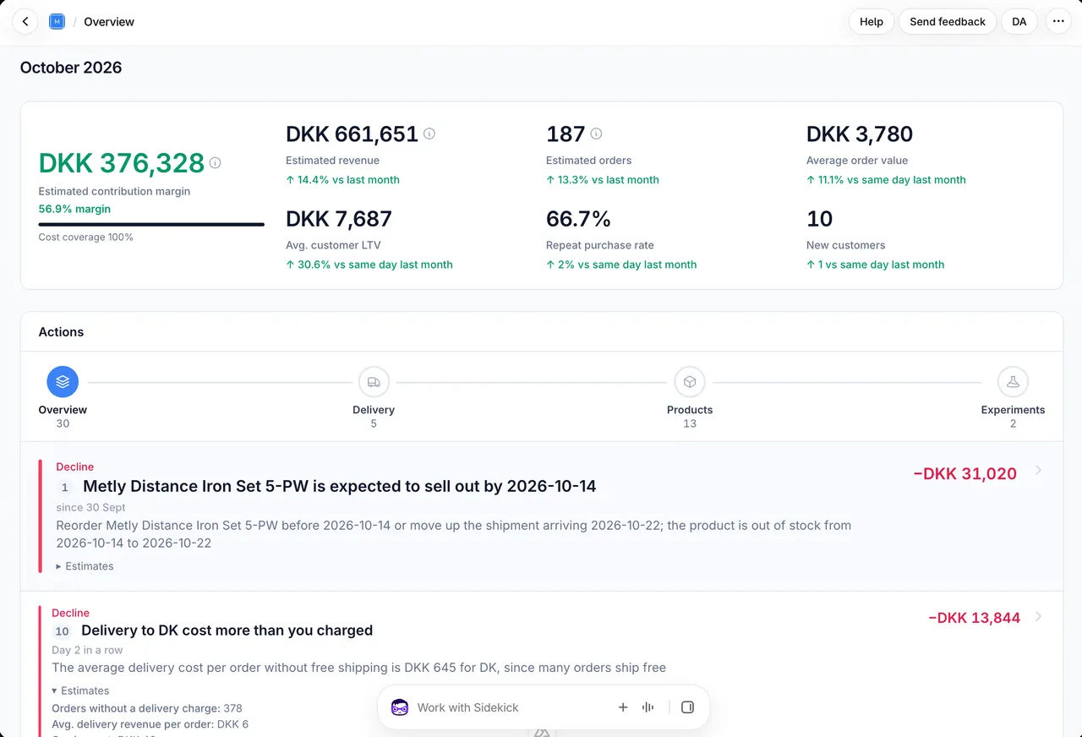
Task: Click the 66.7% repeat purchase rate
Action: [x=578, y=219]
